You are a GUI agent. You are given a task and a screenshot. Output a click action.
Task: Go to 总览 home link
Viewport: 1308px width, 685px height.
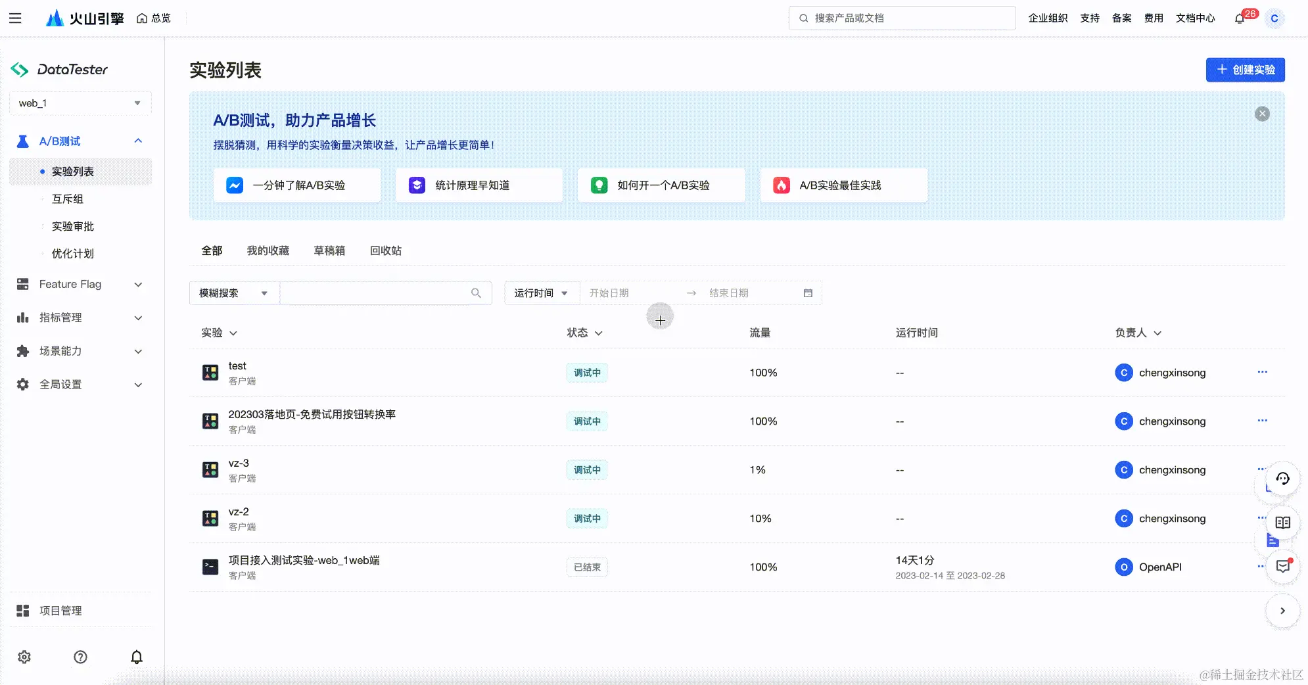pyautogui.click(x=154, y=18)
